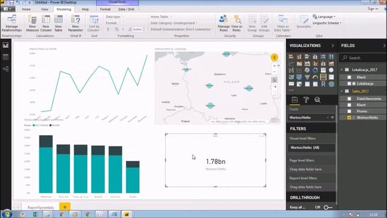Select the Multi-row card visualization
Screen dimensions: 387x218
pyautogui.click(x=331, y=77)
